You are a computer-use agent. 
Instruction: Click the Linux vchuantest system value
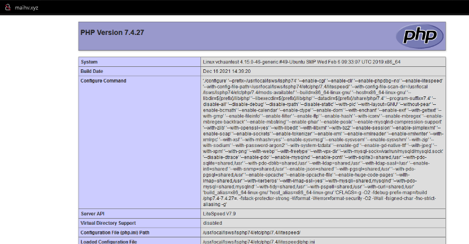pos(302,62)
